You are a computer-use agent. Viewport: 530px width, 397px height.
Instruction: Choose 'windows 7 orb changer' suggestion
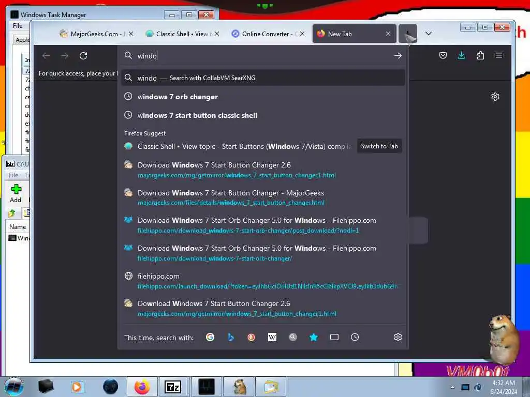pos(263,97)
